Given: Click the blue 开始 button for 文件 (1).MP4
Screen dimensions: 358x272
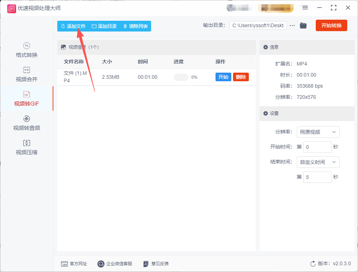Looking at the screenshot, I should point(223,77).
